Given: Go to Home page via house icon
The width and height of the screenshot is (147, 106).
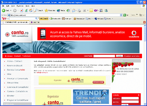Looking at the screenshot, I should coord(31,10).
